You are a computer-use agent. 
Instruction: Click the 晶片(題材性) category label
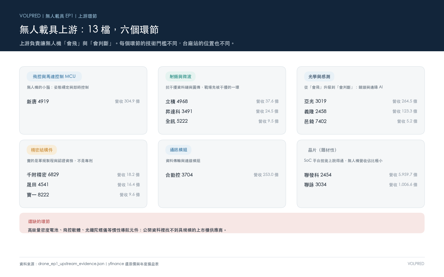click(x=322, y=150)
